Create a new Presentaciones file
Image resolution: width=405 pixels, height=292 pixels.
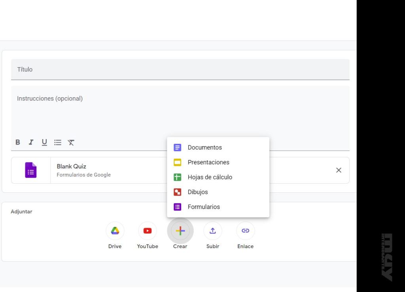pyautogui.click(x=218, y=162)
